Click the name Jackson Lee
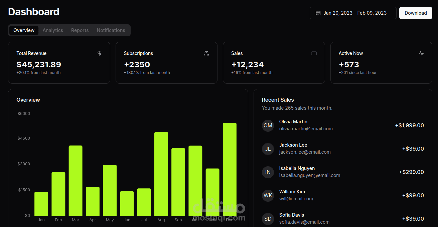This screenshot has width=438, height=227. click(x=293, y=145)
